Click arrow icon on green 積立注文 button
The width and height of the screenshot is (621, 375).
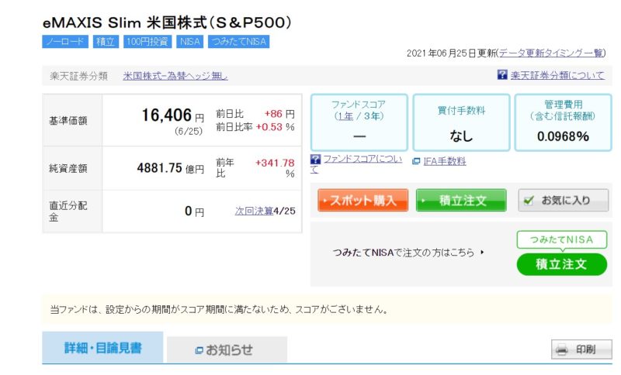(424, 201)
